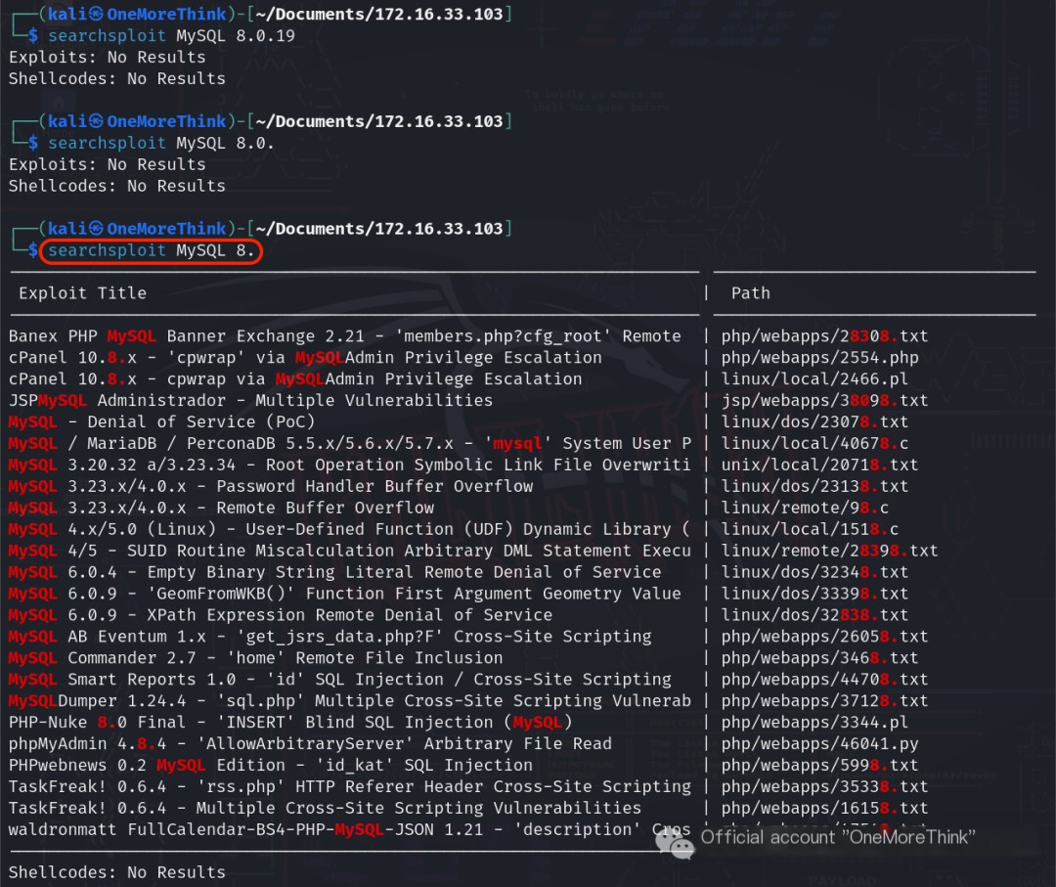Click path 'linux/local/40678.c'
Viewport: 1056px width, 887px height.
pos(814,444)
